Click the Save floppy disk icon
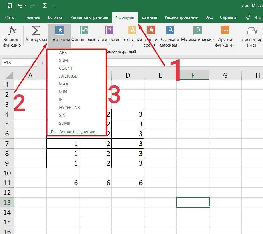 (x=10, y=6)
